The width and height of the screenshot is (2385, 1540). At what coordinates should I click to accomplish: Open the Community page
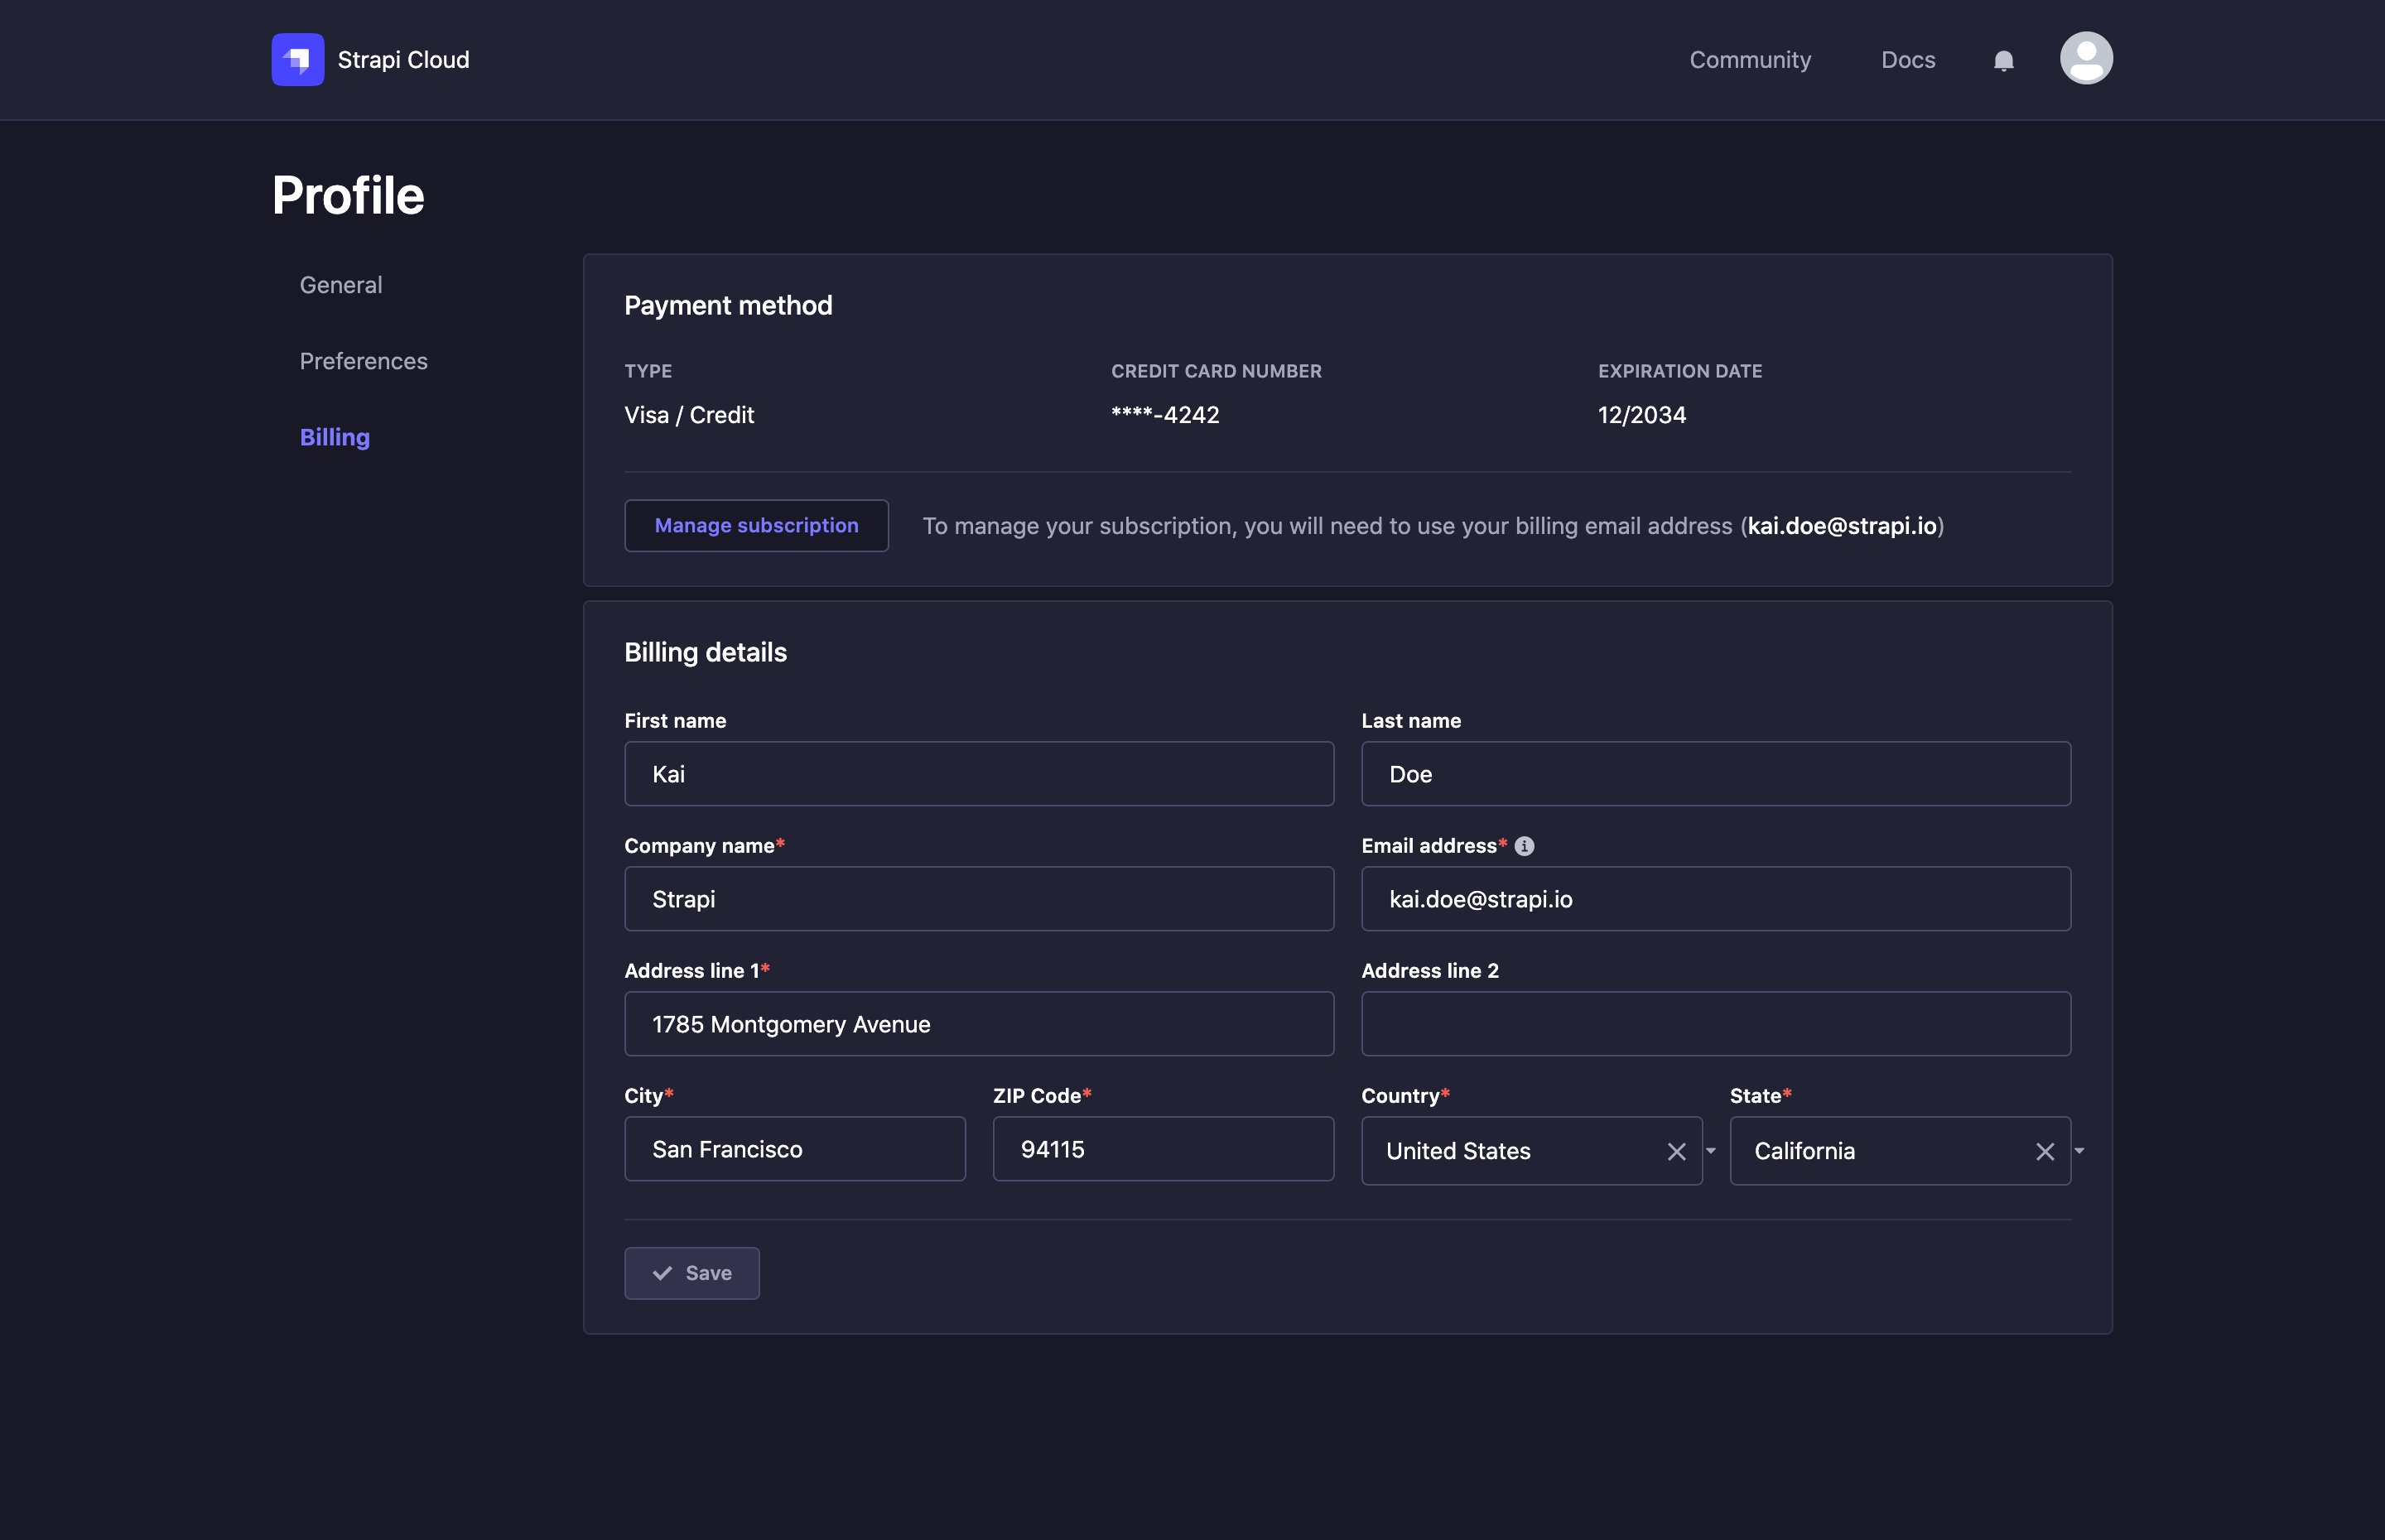1750,60
